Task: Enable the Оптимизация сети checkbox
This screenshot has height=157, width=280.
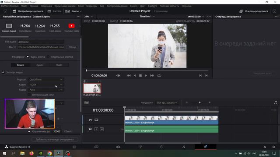Action: point(29,95)
